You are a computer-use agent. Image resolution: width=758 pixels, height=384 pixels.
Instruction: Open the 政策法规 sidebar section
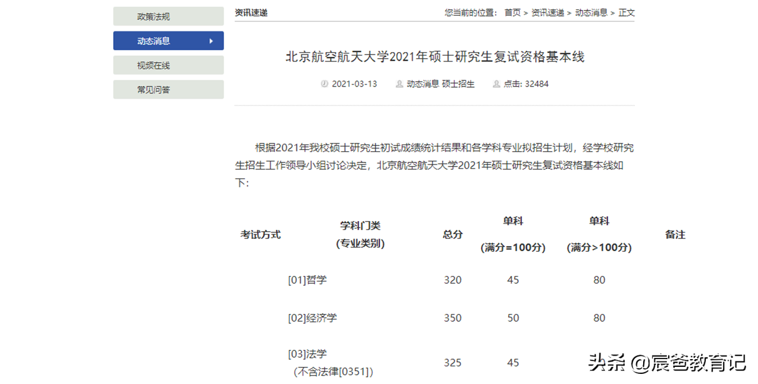[x=168, y=16]
